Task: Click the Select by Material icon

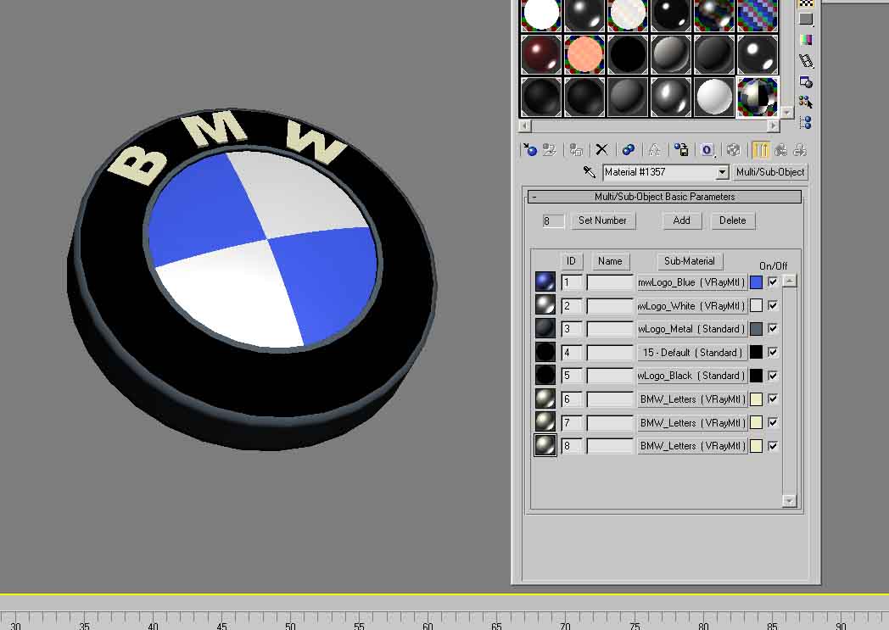Action: (806, 103)
